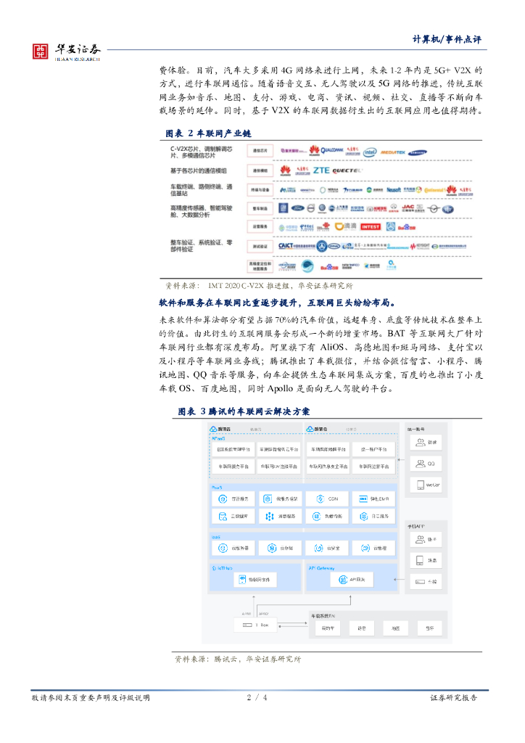Click the 滴滴 logo
Viewport: 525px width, 743px height.
[346, 226]
